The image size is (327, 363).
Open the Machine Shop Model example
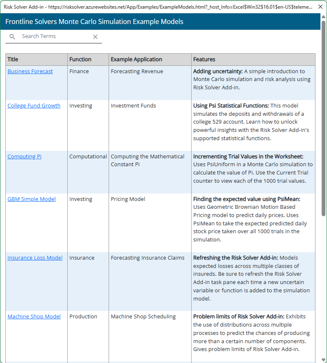tap(34, 316)
